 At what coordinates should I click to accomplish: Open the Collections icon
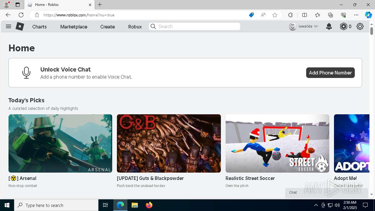click(x=330, y=15)
